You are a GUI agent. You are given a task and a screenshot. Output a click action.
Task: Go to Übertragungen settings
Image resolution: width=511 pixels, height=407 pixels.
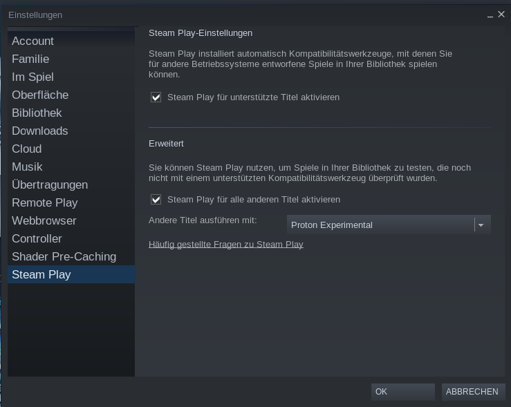(x=71, y=184)
